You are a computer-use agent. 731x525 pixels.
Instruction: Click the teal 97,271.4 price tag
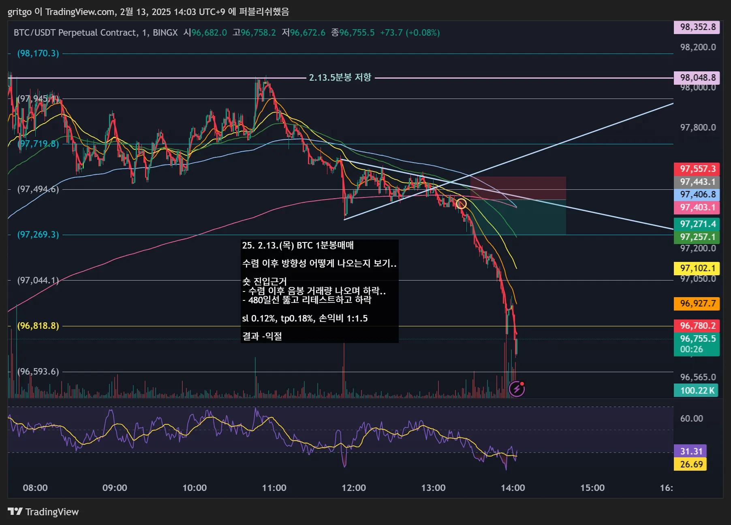pyautogui.click(x=697, y=224)
